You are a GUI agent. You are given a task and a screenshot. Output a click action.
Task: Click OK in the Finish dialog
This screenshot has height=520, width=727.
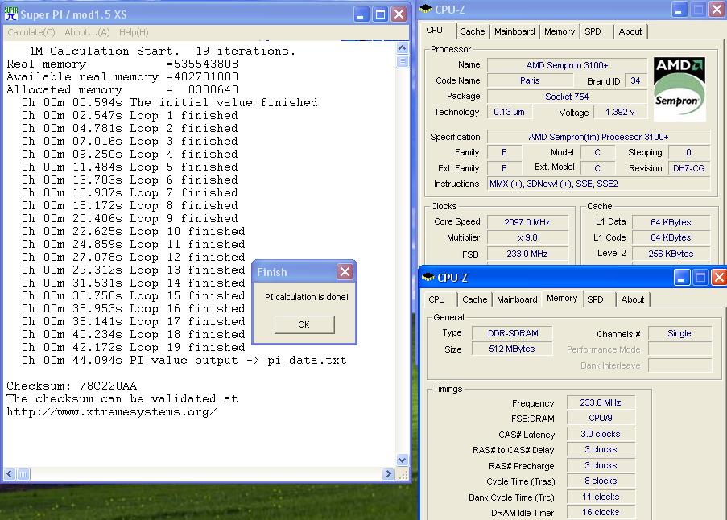tap(304, 324)
